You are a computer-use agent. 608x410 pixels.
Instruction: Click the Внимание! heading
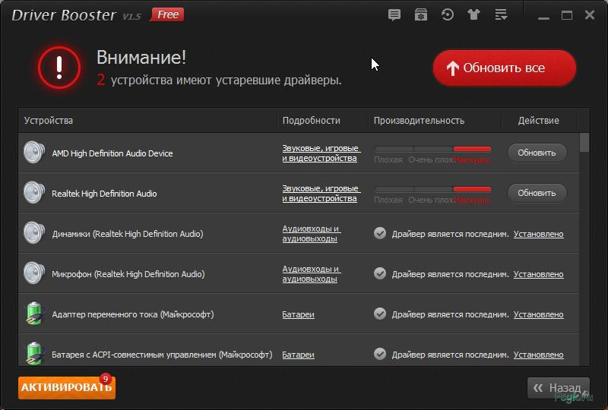[141, 58]
